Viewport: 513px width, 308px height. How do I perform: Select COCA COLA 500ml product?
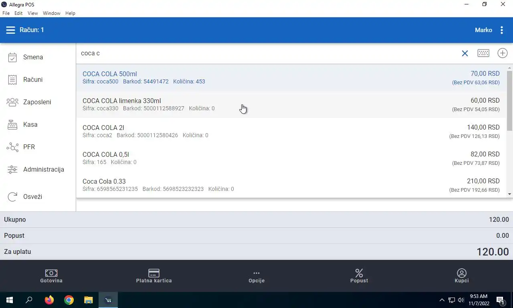tap(291, 77)
